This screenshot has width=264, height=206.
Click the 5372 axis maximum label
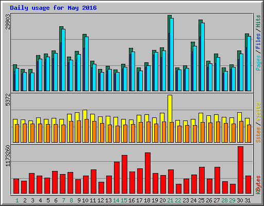[8, 99]
